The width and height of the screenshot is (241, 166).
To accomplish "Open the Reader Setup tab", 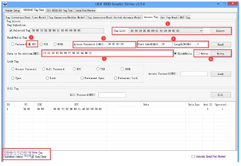I will coord(12,10).
